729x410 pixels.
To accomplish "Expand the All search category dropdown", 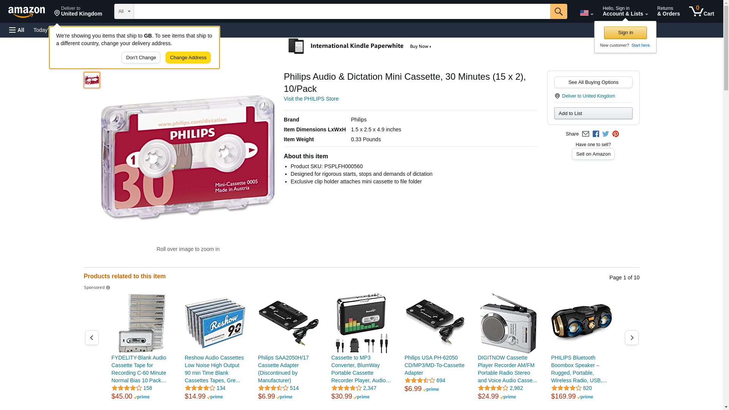I will (124, 11).
